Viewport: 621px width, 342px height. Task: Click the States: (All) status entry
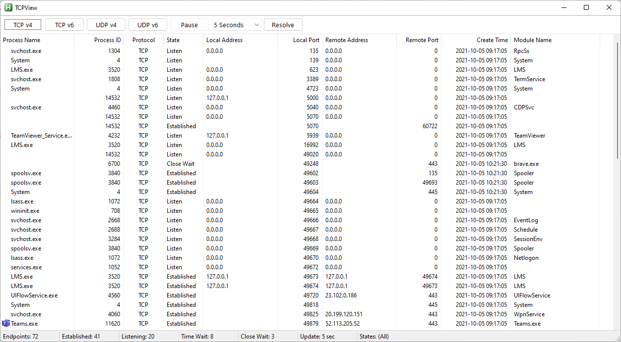(374, 337)
